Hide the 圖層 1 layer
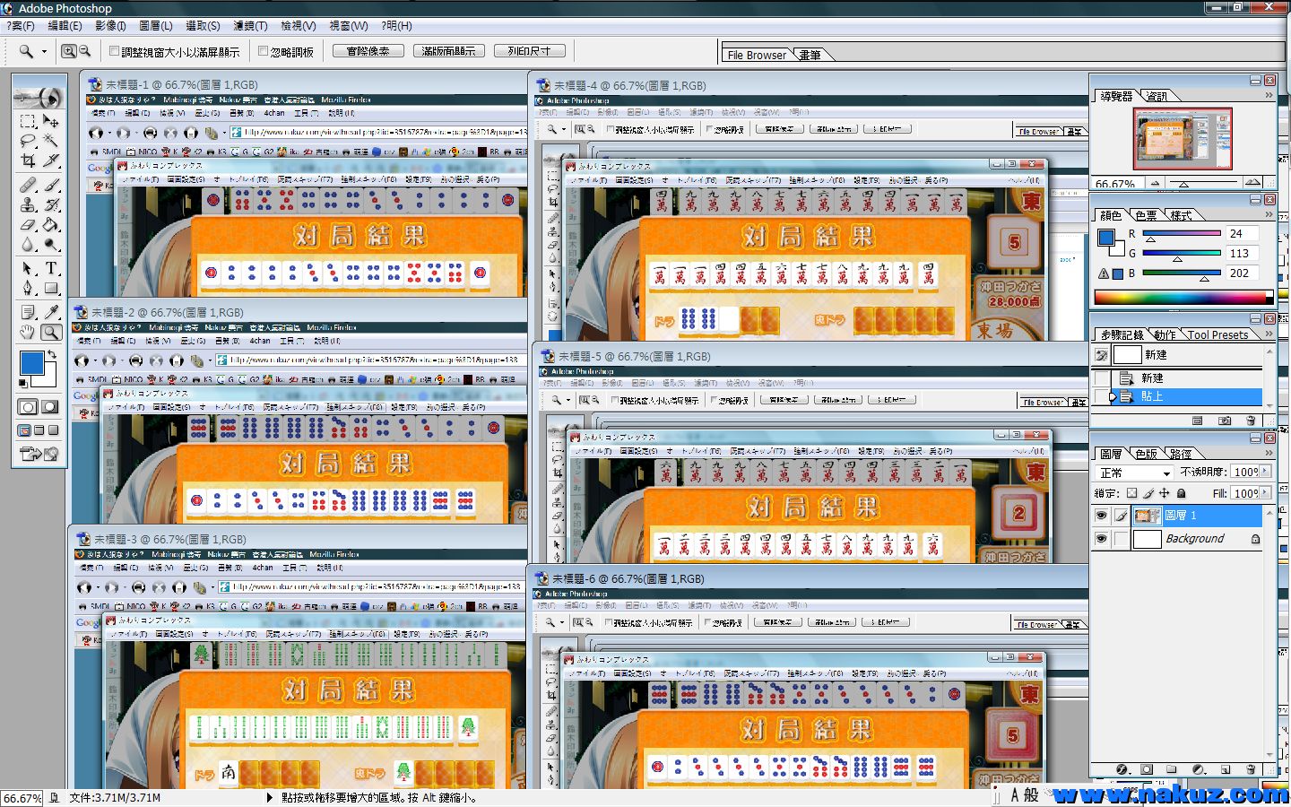Viewport: 1291px width, 807px height. (1101, 516)
